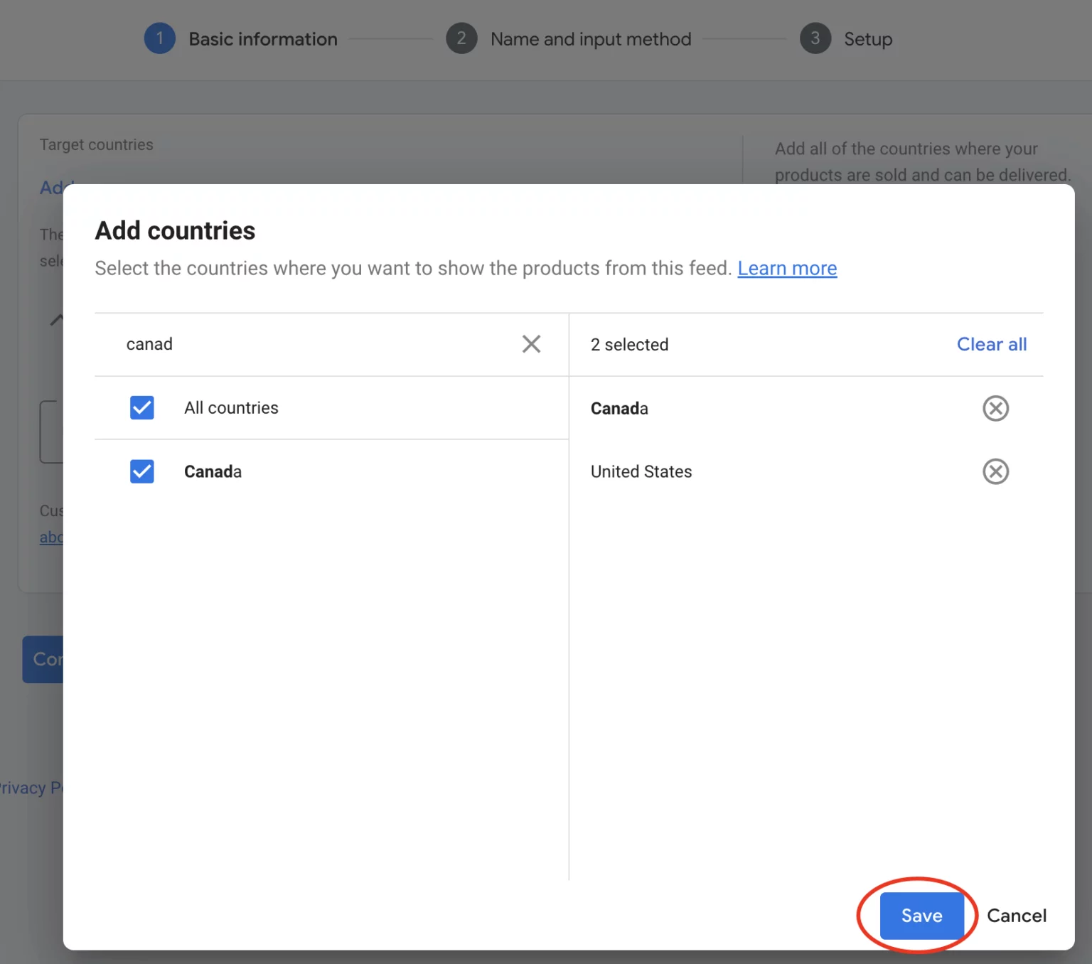Clear all selected countries
Viewport: 1092px width, 964px height.
[992, 344]
